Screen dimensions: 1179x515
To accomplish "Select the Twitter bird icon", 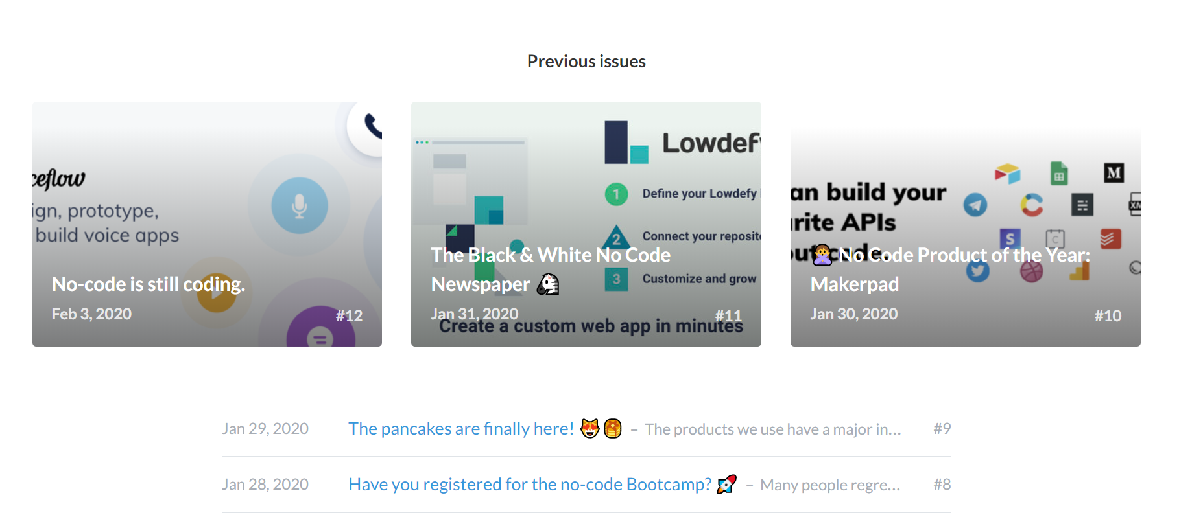I will 978,271.
